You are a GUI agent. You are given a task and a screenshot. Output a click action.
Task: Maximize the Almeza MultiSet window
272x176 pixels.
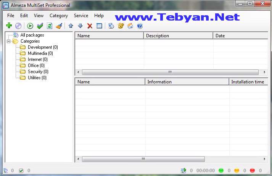coord(250,4)
